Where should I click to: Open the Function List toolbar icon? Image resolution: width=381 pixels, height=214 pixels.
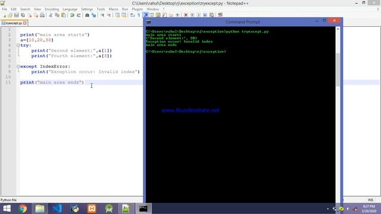point(164,15)
